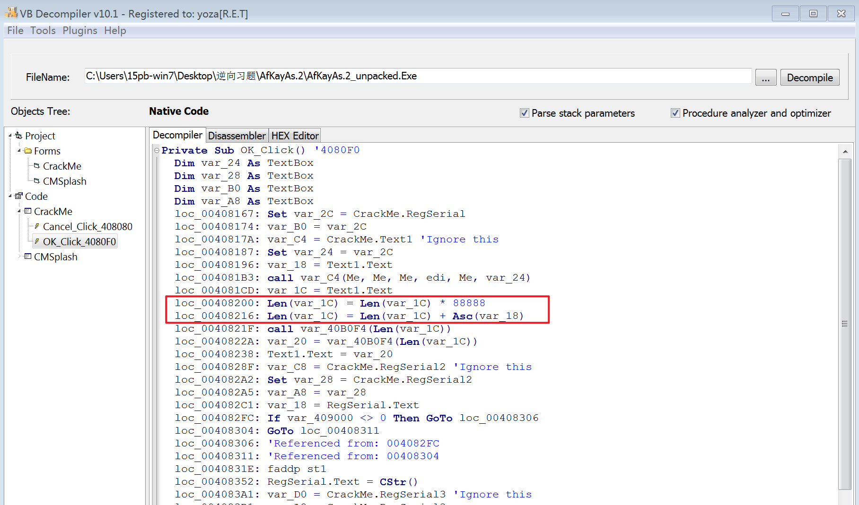Viewport: 859px width, 505px height.
Task: Open the Plugins menu
Action: coord(80,30)
